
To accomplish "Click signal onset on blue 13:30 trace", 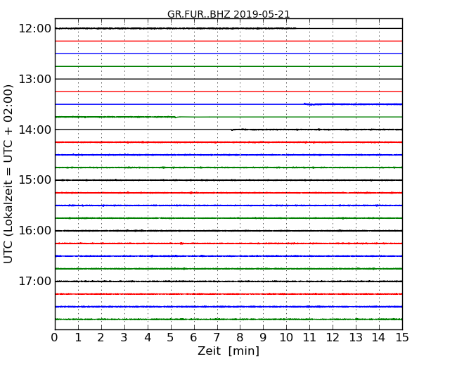I will [x=304, y=103].
